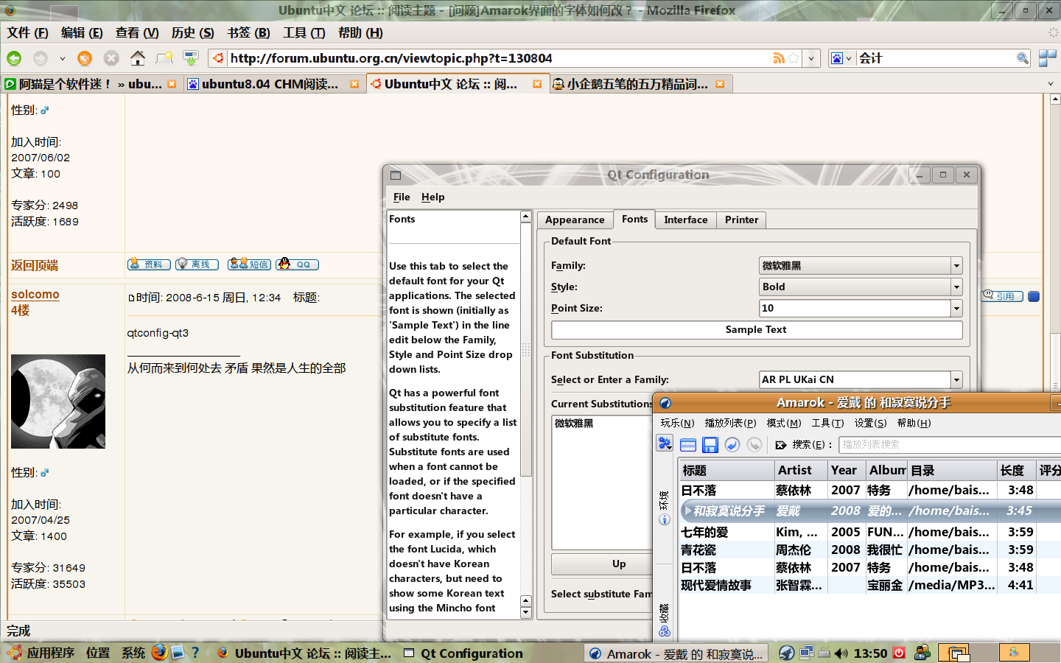Image resolution: width=1061 pixels, height=663 pixels.
Task: Click the new tab toolbar icon
Action: [x=164, y=58]
